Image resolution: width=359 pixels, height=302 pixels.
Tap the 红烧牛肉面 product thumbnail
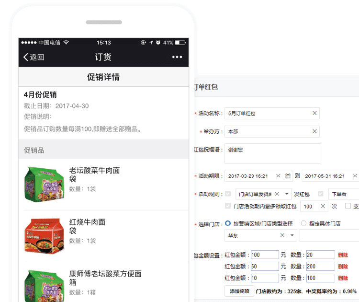click(42, 236)
